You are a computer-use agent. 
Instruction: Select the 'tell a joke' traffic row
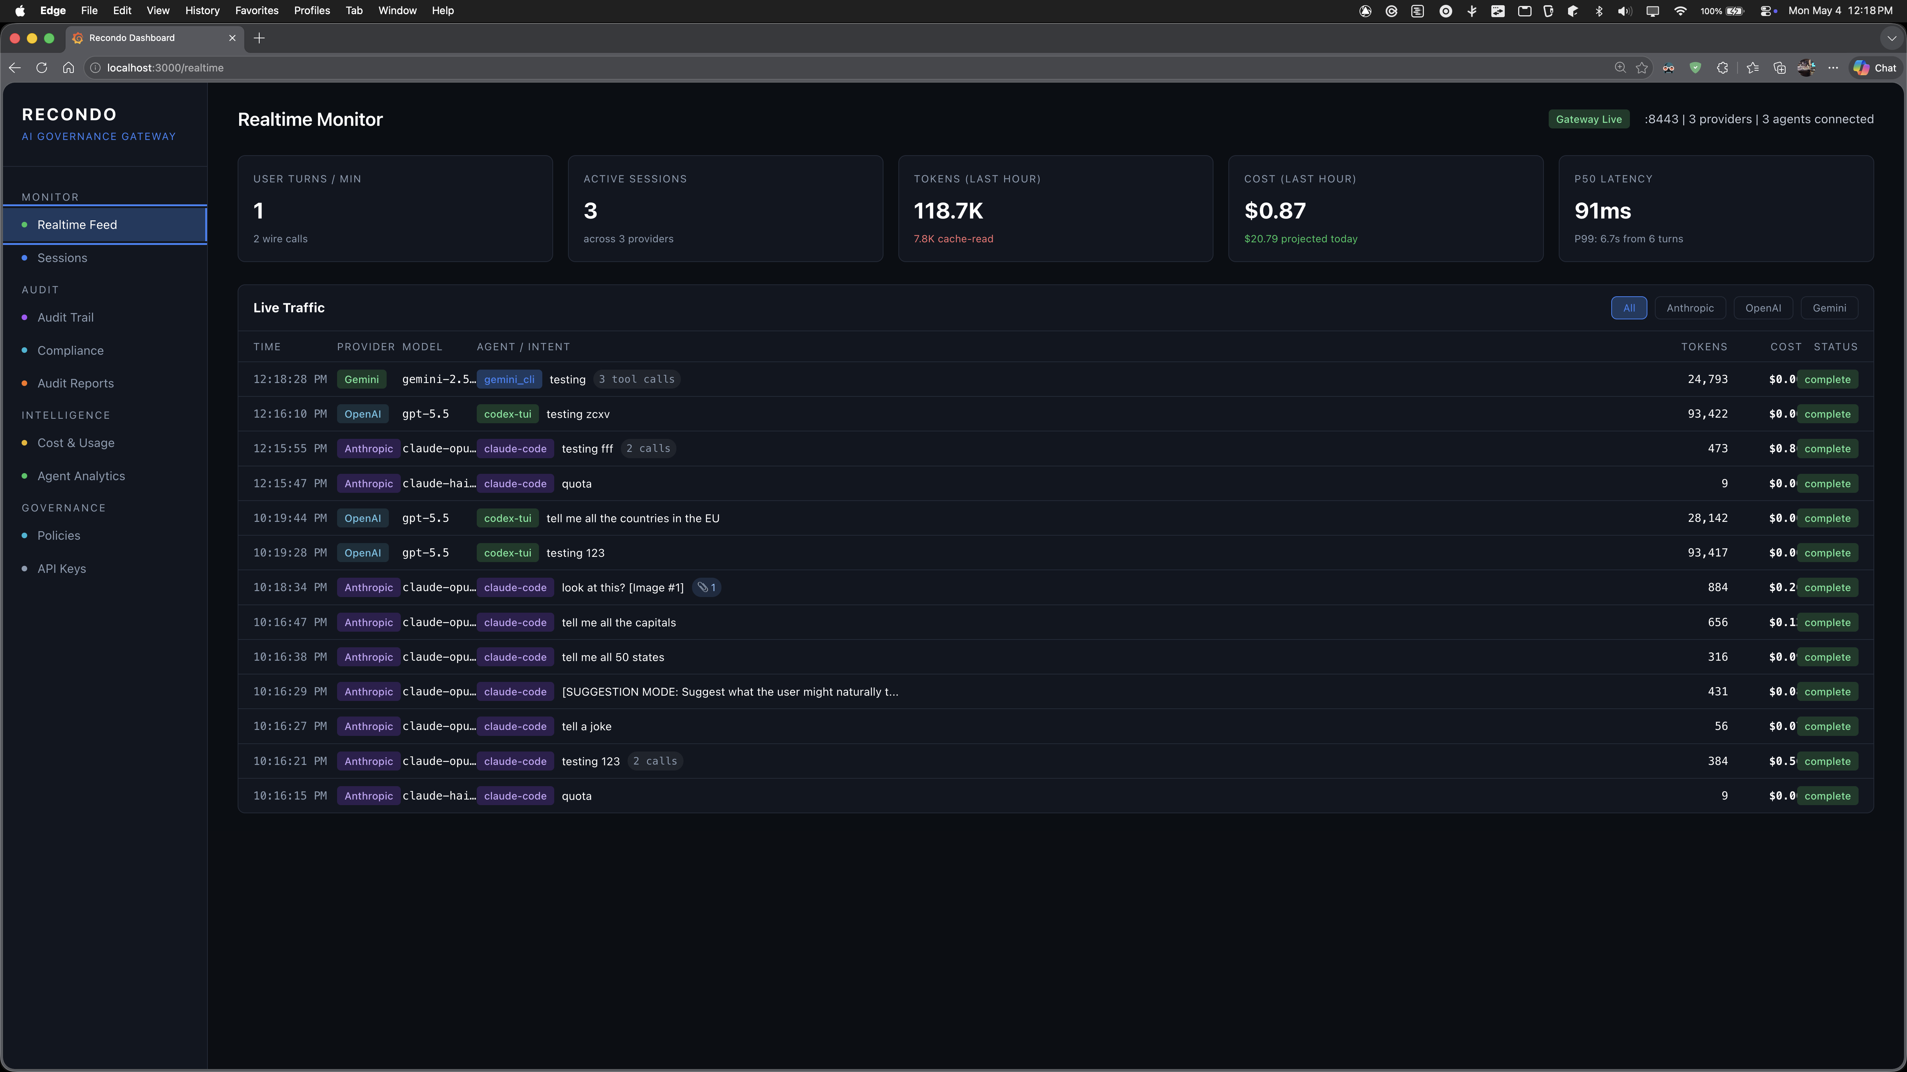(1056, 727)
